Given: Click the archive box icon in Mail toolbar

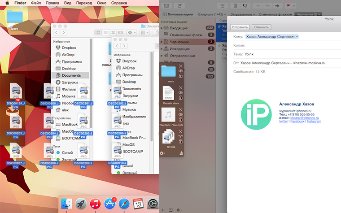Looking at the screenshot, I should tap(222, 6).
